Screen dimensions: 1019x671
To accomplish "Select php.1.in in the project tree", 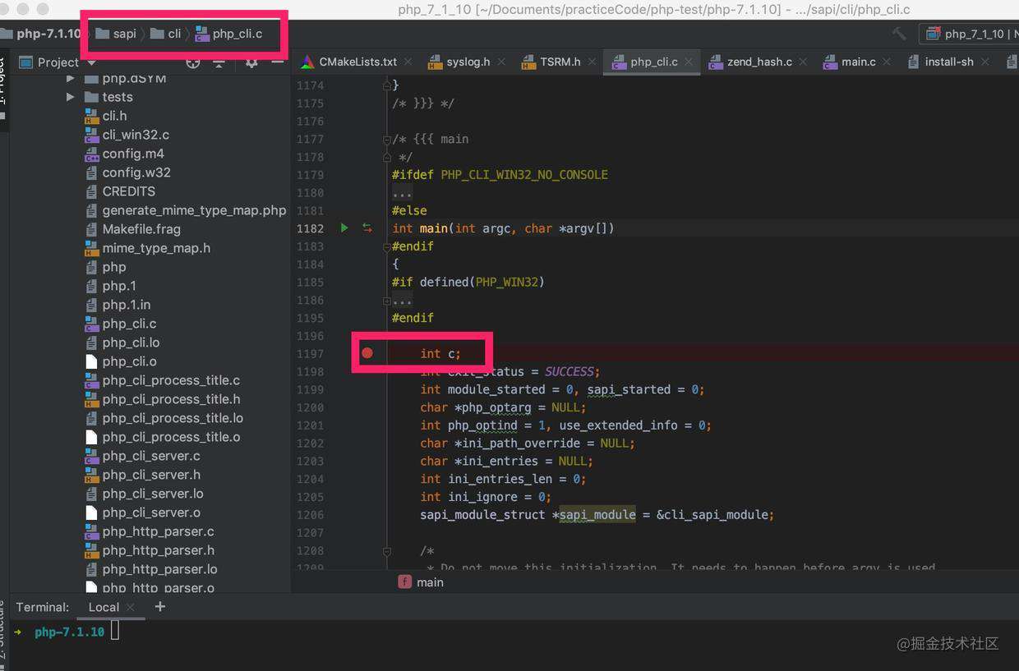I will point(127,305).
